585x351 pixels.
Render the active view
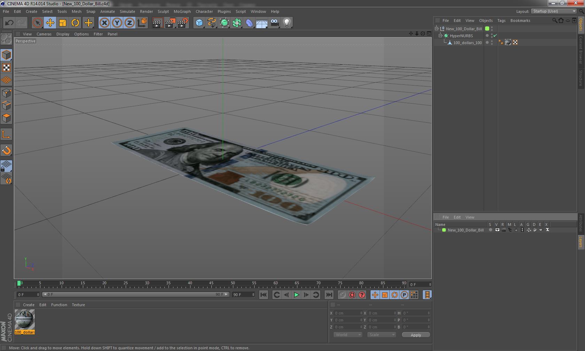pyautogui.click(x=157, y=23)
